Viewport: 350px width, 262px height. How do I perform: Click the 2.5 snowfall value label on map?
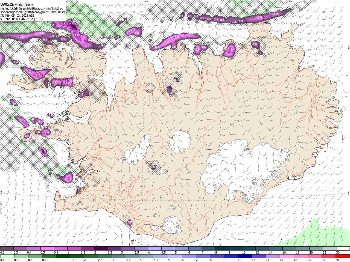[x=71, y=24]
